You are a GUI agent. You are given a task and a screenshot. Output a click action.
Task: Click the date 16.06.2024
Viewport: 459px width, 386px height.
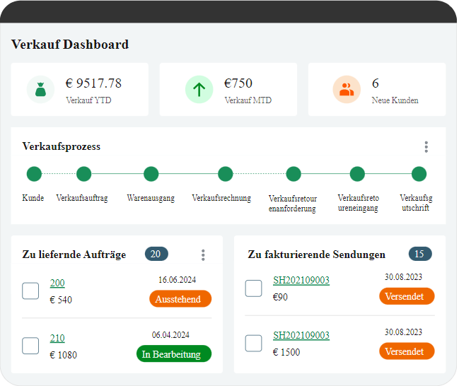click(x=177, y=280)
